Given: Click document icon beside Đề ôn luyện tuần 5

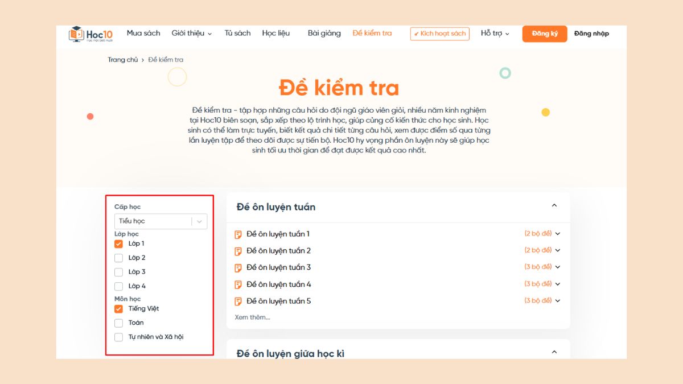Looking at the screenshot, I should pyautogui.click(x=238, y=302).
